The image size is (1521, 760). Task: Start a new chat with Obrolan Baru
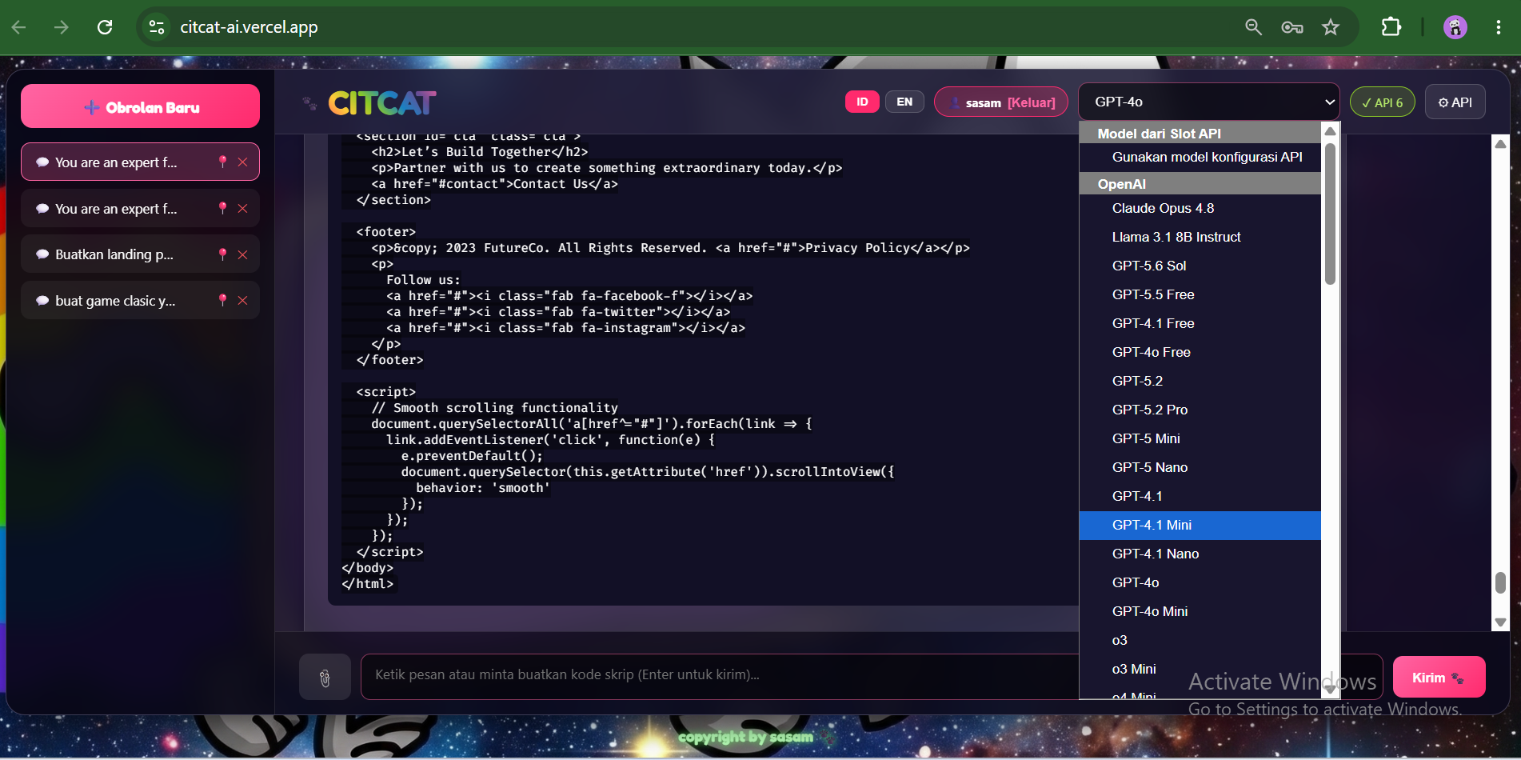(140, 106)
